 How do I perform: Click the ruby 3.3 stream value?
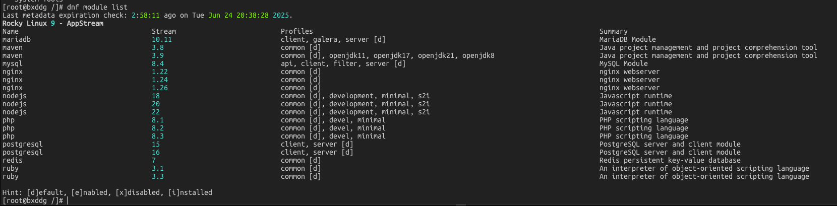(x=158, y=176)
